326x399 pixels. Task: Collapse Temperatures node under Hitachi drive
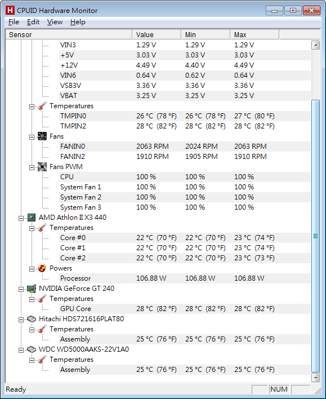[x=32, y=330]
